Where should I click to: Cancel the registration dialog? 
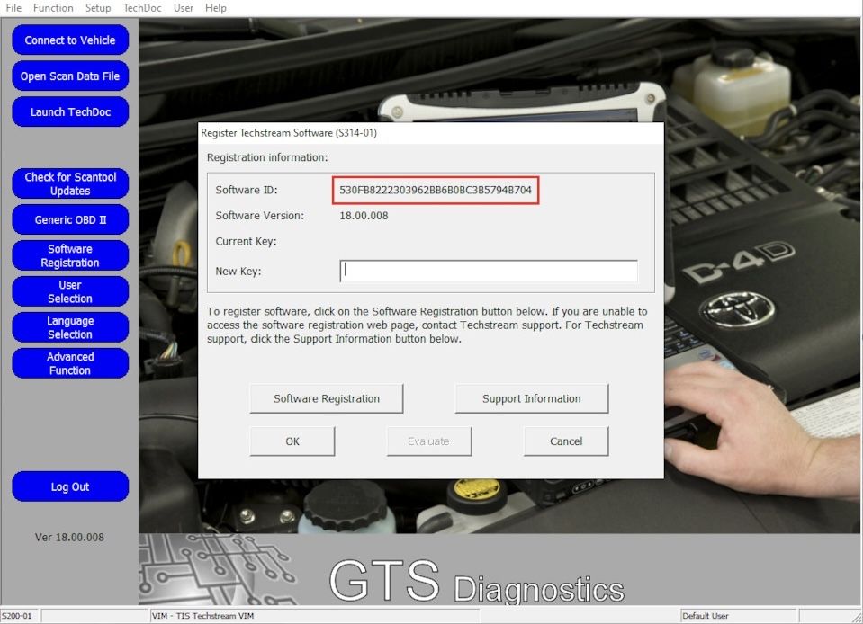point(566,441)
